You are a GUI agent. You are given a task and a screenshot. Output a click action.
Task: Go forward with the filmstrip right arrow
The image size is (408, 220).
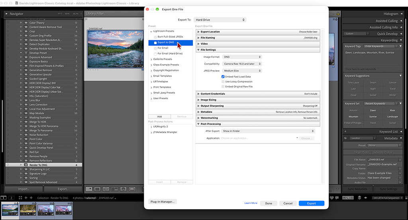pos(31,198)
